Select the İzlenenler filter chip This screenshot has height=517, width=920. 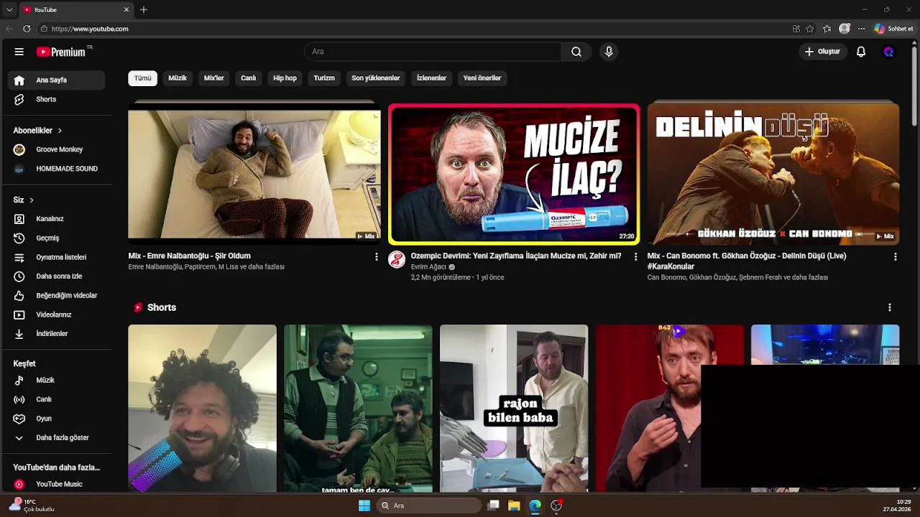[x=432, y=78]
